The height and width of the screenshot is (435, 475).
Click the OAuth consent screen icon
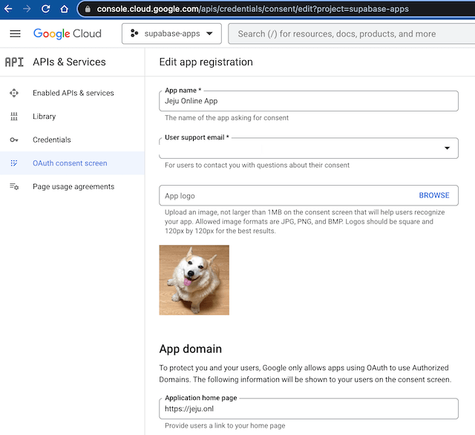pyautogui.click(x=14, y=163)
